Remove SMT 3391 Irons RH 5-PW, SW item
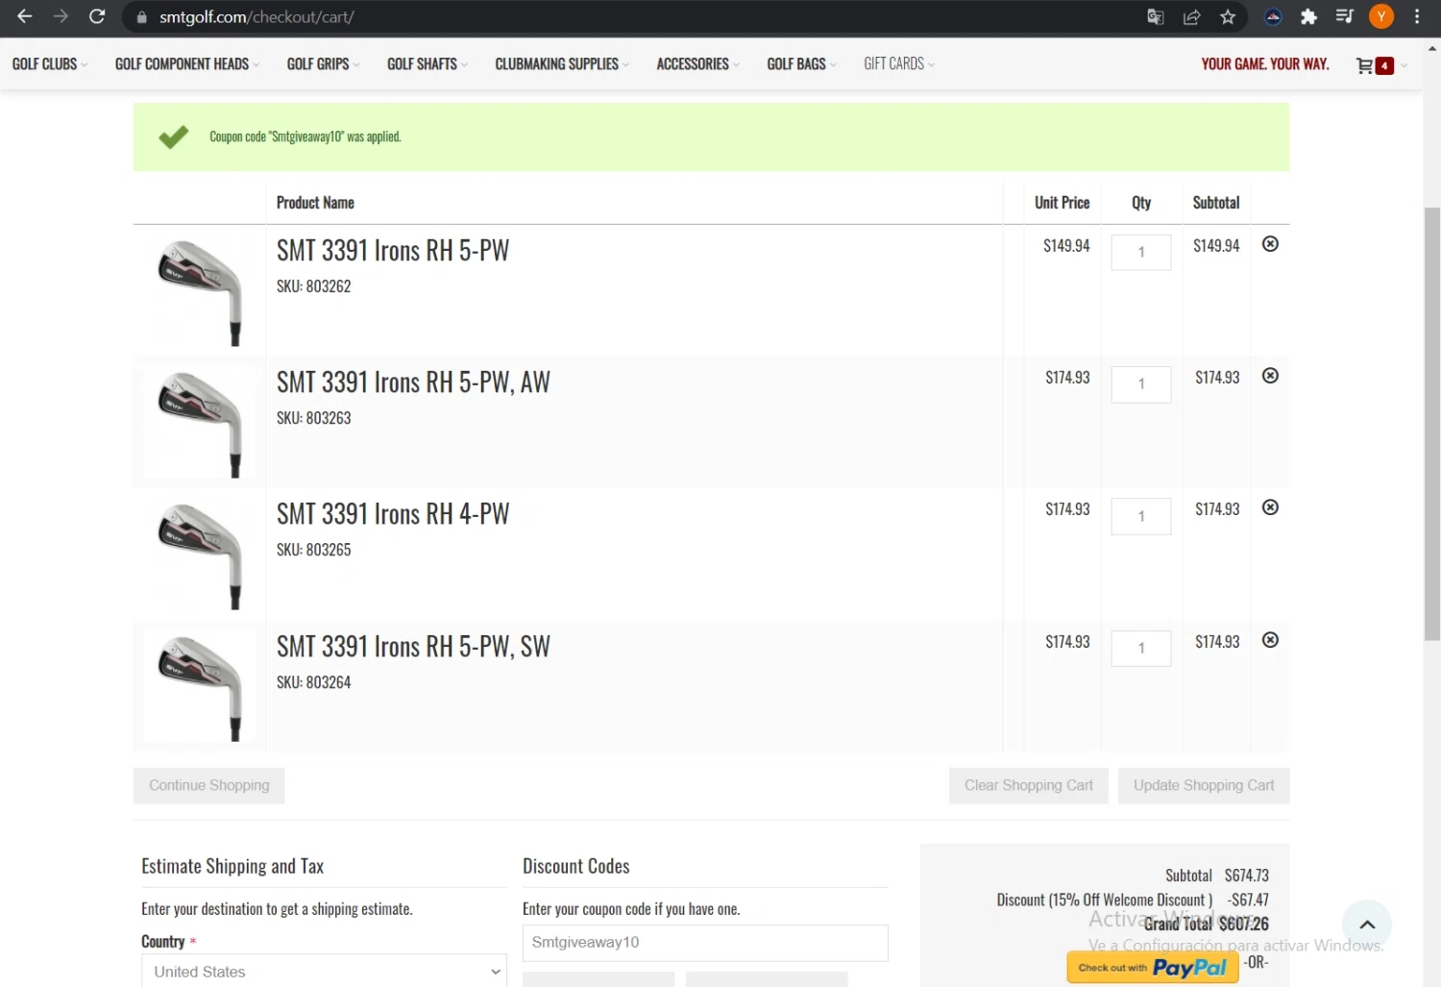The height and width of the screenshot is (987, 1441). pos(1270,640)
